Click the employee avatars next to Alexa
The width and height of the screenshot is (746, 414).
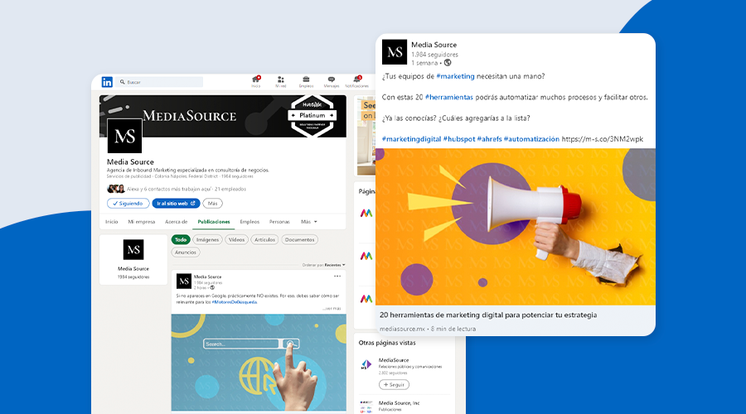tap(115, 189)
